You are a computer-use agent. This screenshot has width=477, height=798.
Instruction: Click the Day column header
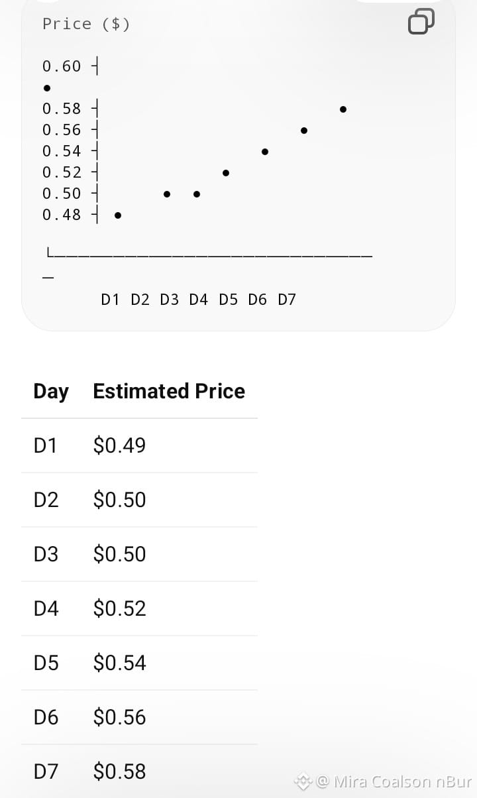click(x=51, y=391)
